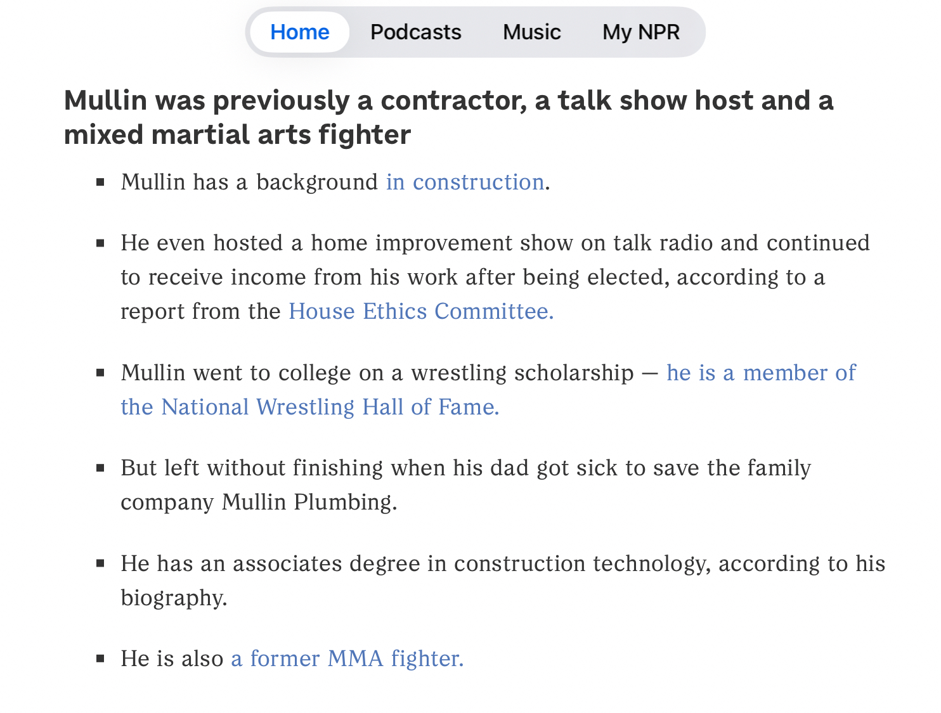Follow the House Ethics Committee link

[420, 312]
